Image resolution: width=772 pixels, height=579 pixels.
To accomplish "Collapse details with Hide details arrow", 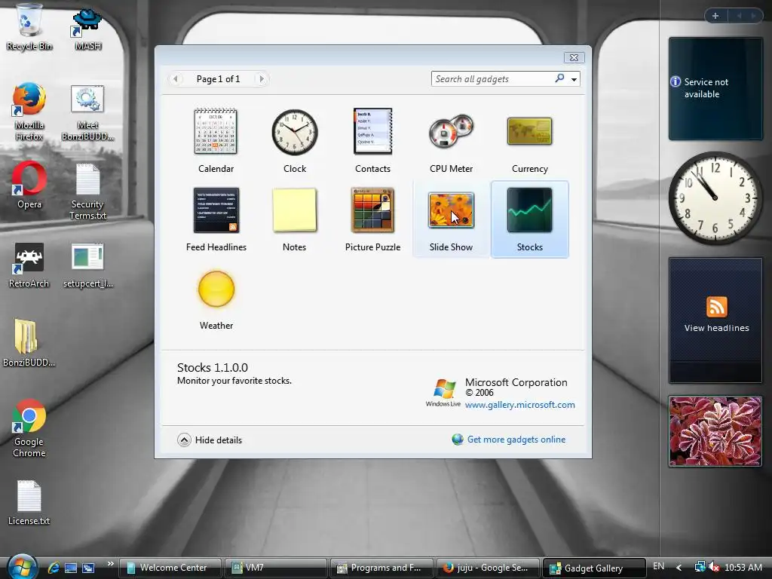I will tap(184, 440).
